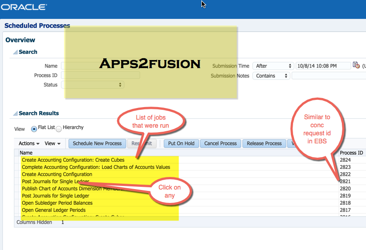
Task: Open the Submission Time After dropdown
Action: coord(273,66)
